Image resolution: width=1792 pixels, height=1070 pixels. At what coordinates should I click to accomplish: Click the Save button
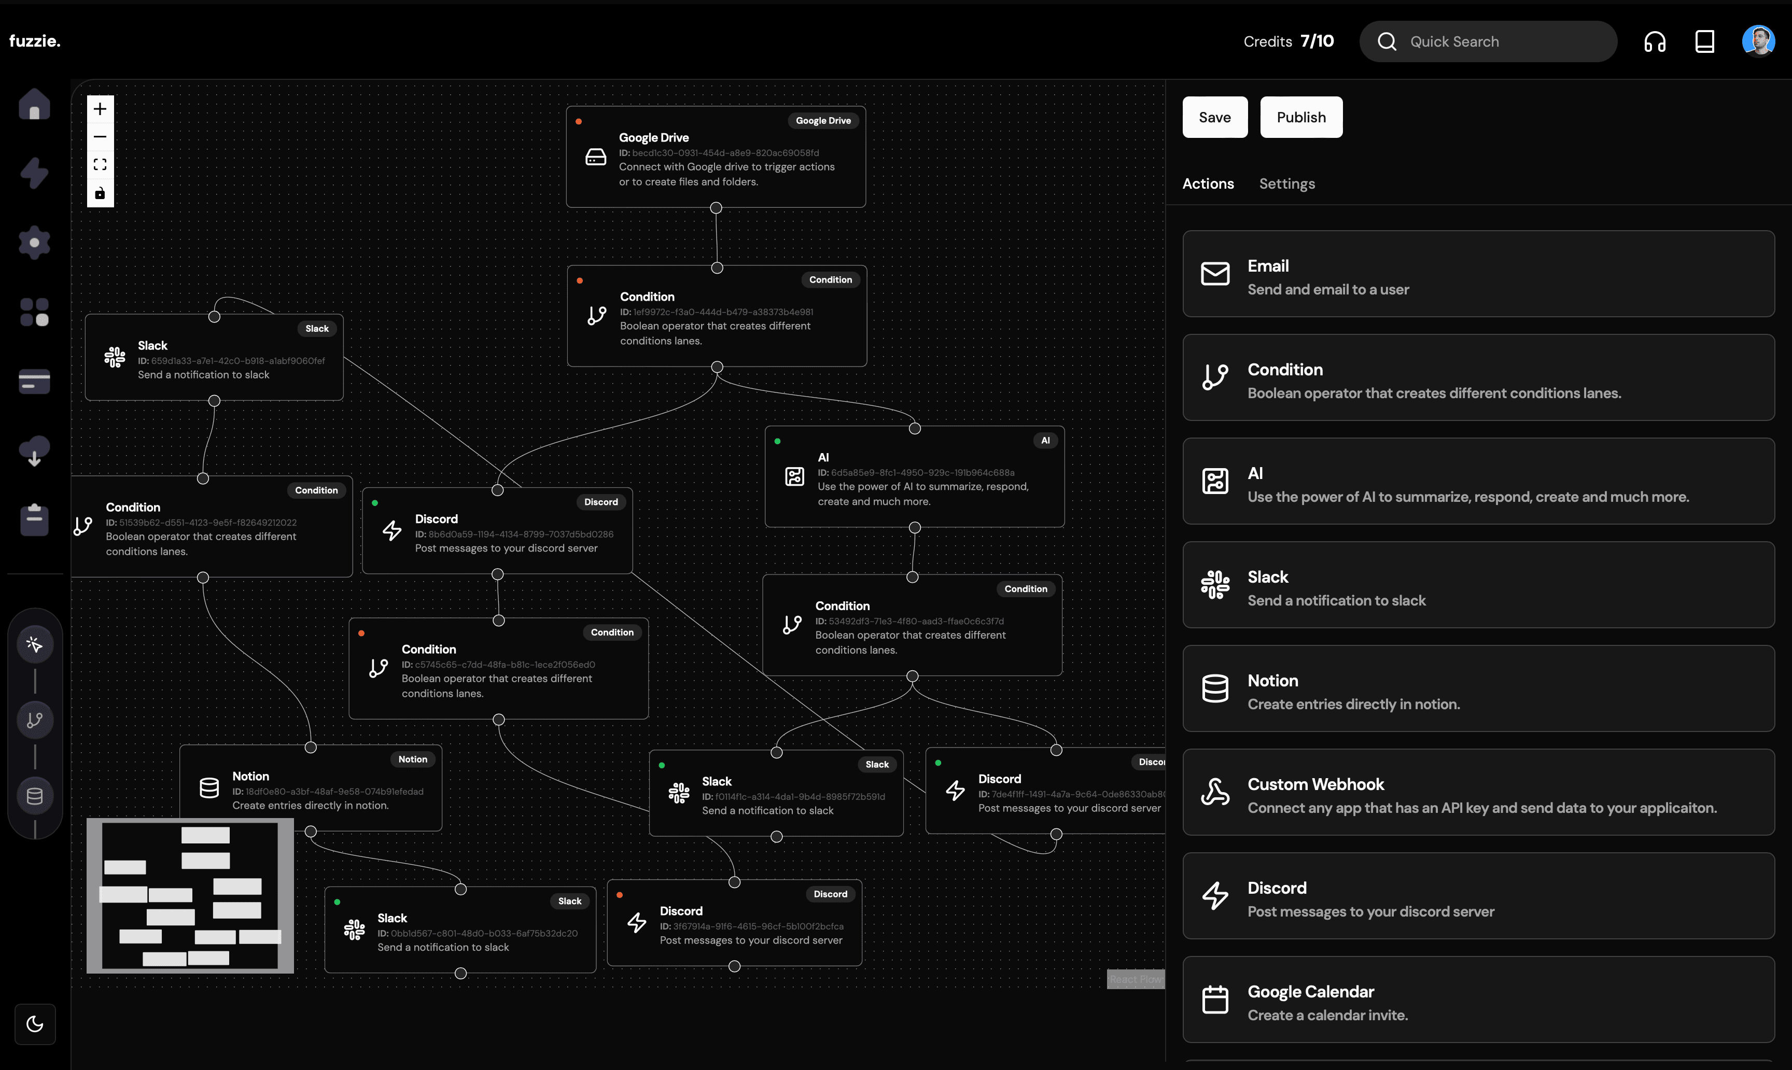tap(1214, 118)
